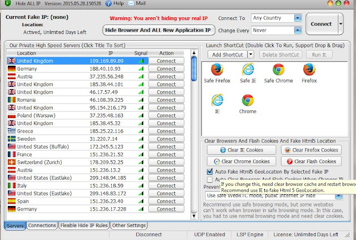Select the Safe Chrome shortcut icon
This screenshot has height=240, width=356.
point(278,70)
